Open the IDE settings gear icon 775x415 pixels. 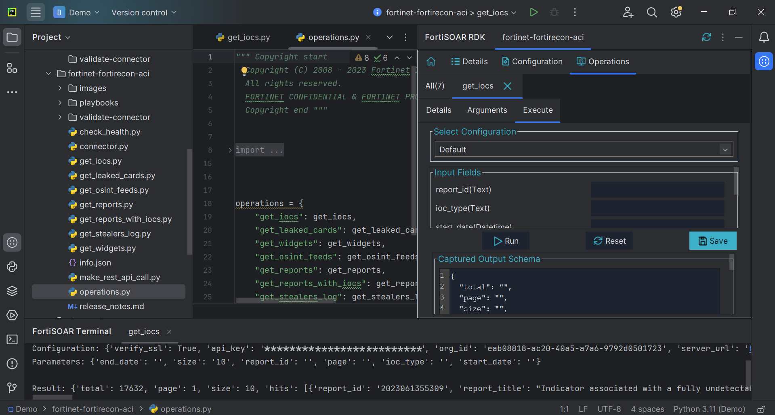pos(676,13)
